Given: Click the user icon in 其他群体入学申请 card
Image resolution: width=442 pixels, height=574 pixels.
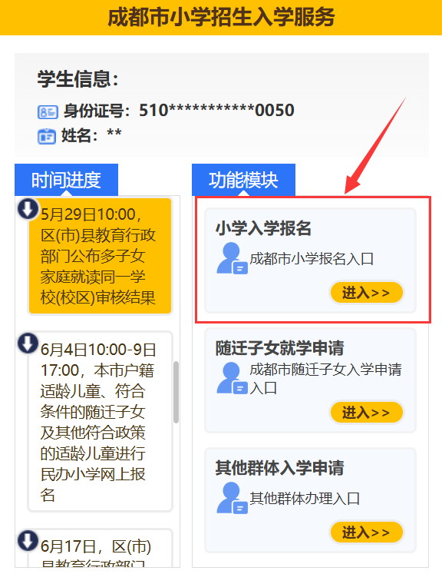Looking at the screenshot, I should [232, 498].
